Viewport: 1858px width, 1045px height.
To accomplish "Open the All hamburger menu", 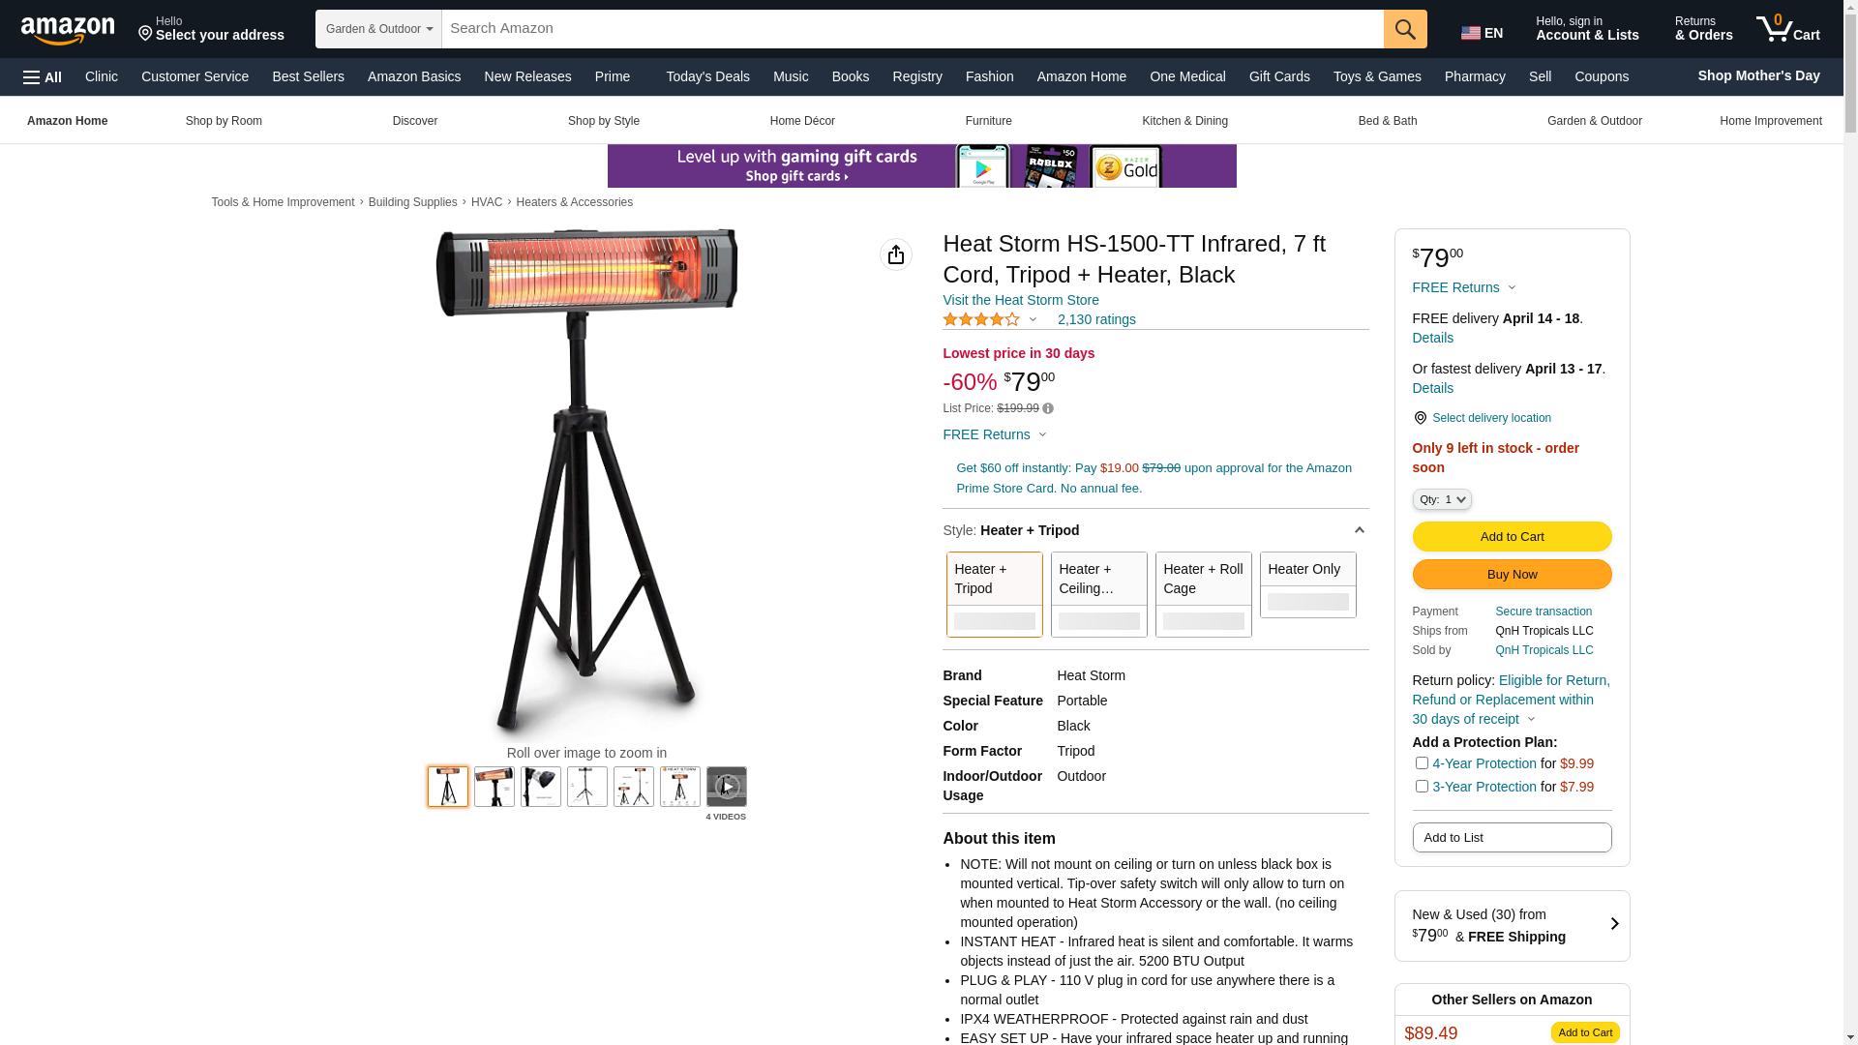I will point(43,77).
